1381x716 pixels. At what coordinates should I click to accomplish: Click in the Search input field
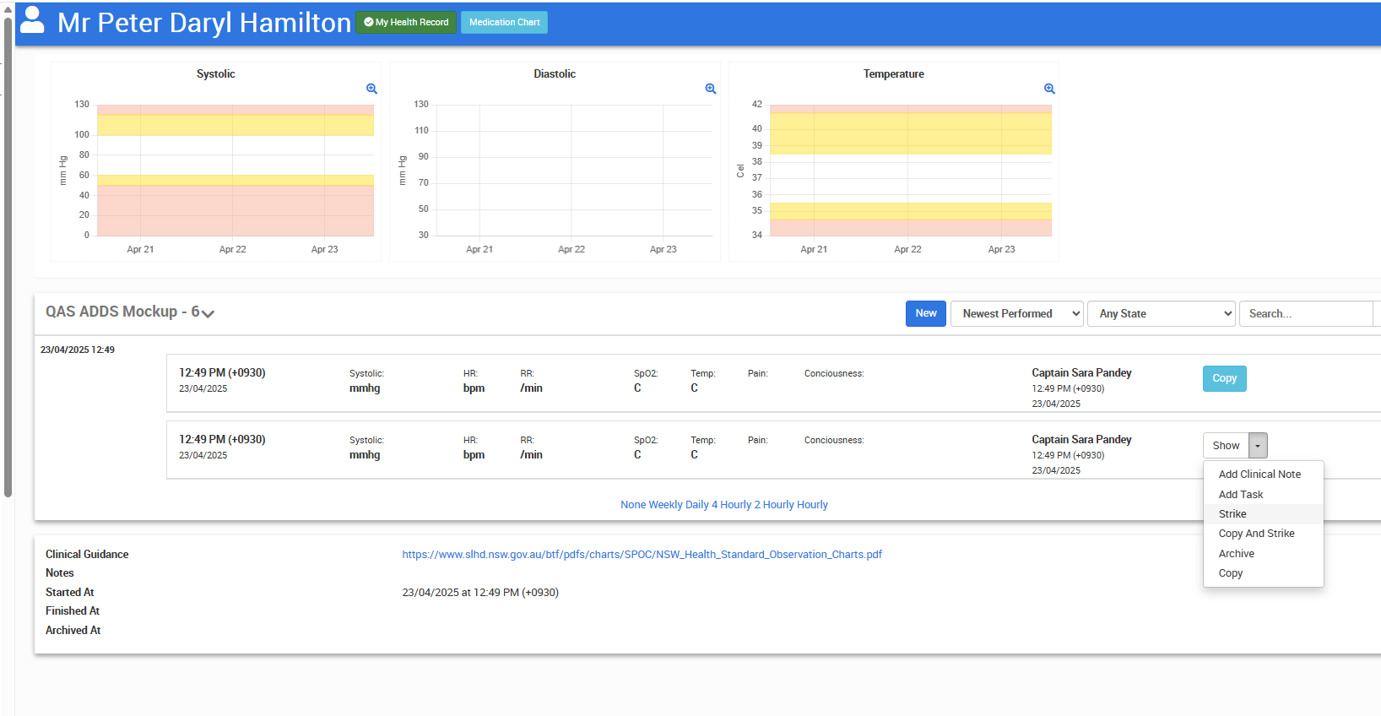(x=1304, y=313)
